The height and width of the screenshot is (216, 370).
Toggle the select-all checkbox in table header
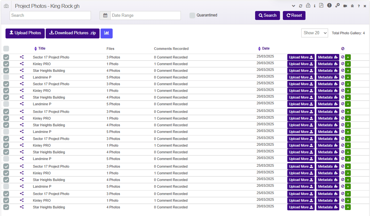pos(6,49)
